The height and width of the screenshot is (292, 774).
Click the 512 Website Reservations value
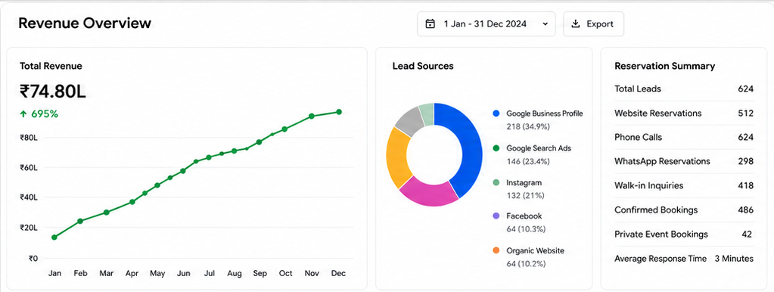click(x=746, y=113)
